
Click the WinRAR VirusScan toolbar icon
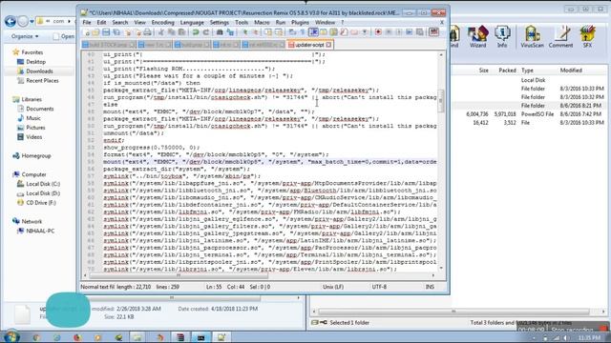click(x=532, y=37)
